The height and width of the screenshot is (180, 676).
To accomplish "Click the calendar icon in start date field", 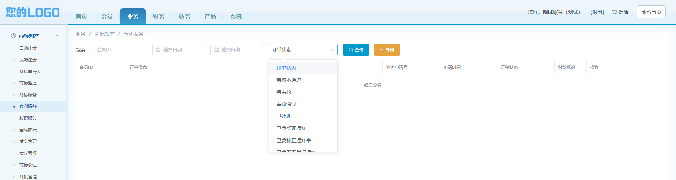I will (158, 50).
